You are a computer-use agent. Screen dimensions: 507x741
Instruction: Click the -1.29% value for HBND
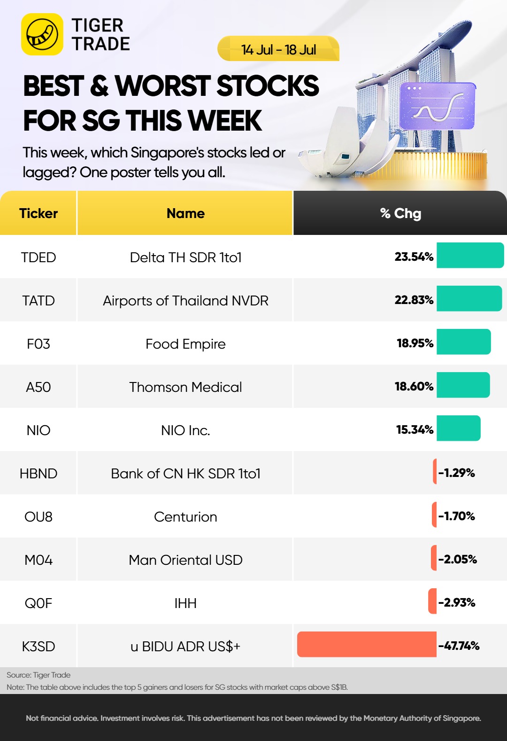click(457, 473)
